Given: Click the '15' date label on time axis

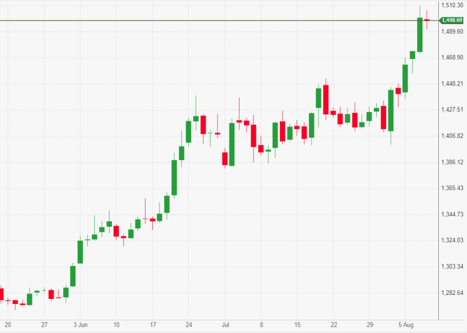Looking at the screenshot, I should tap(297, 325).
